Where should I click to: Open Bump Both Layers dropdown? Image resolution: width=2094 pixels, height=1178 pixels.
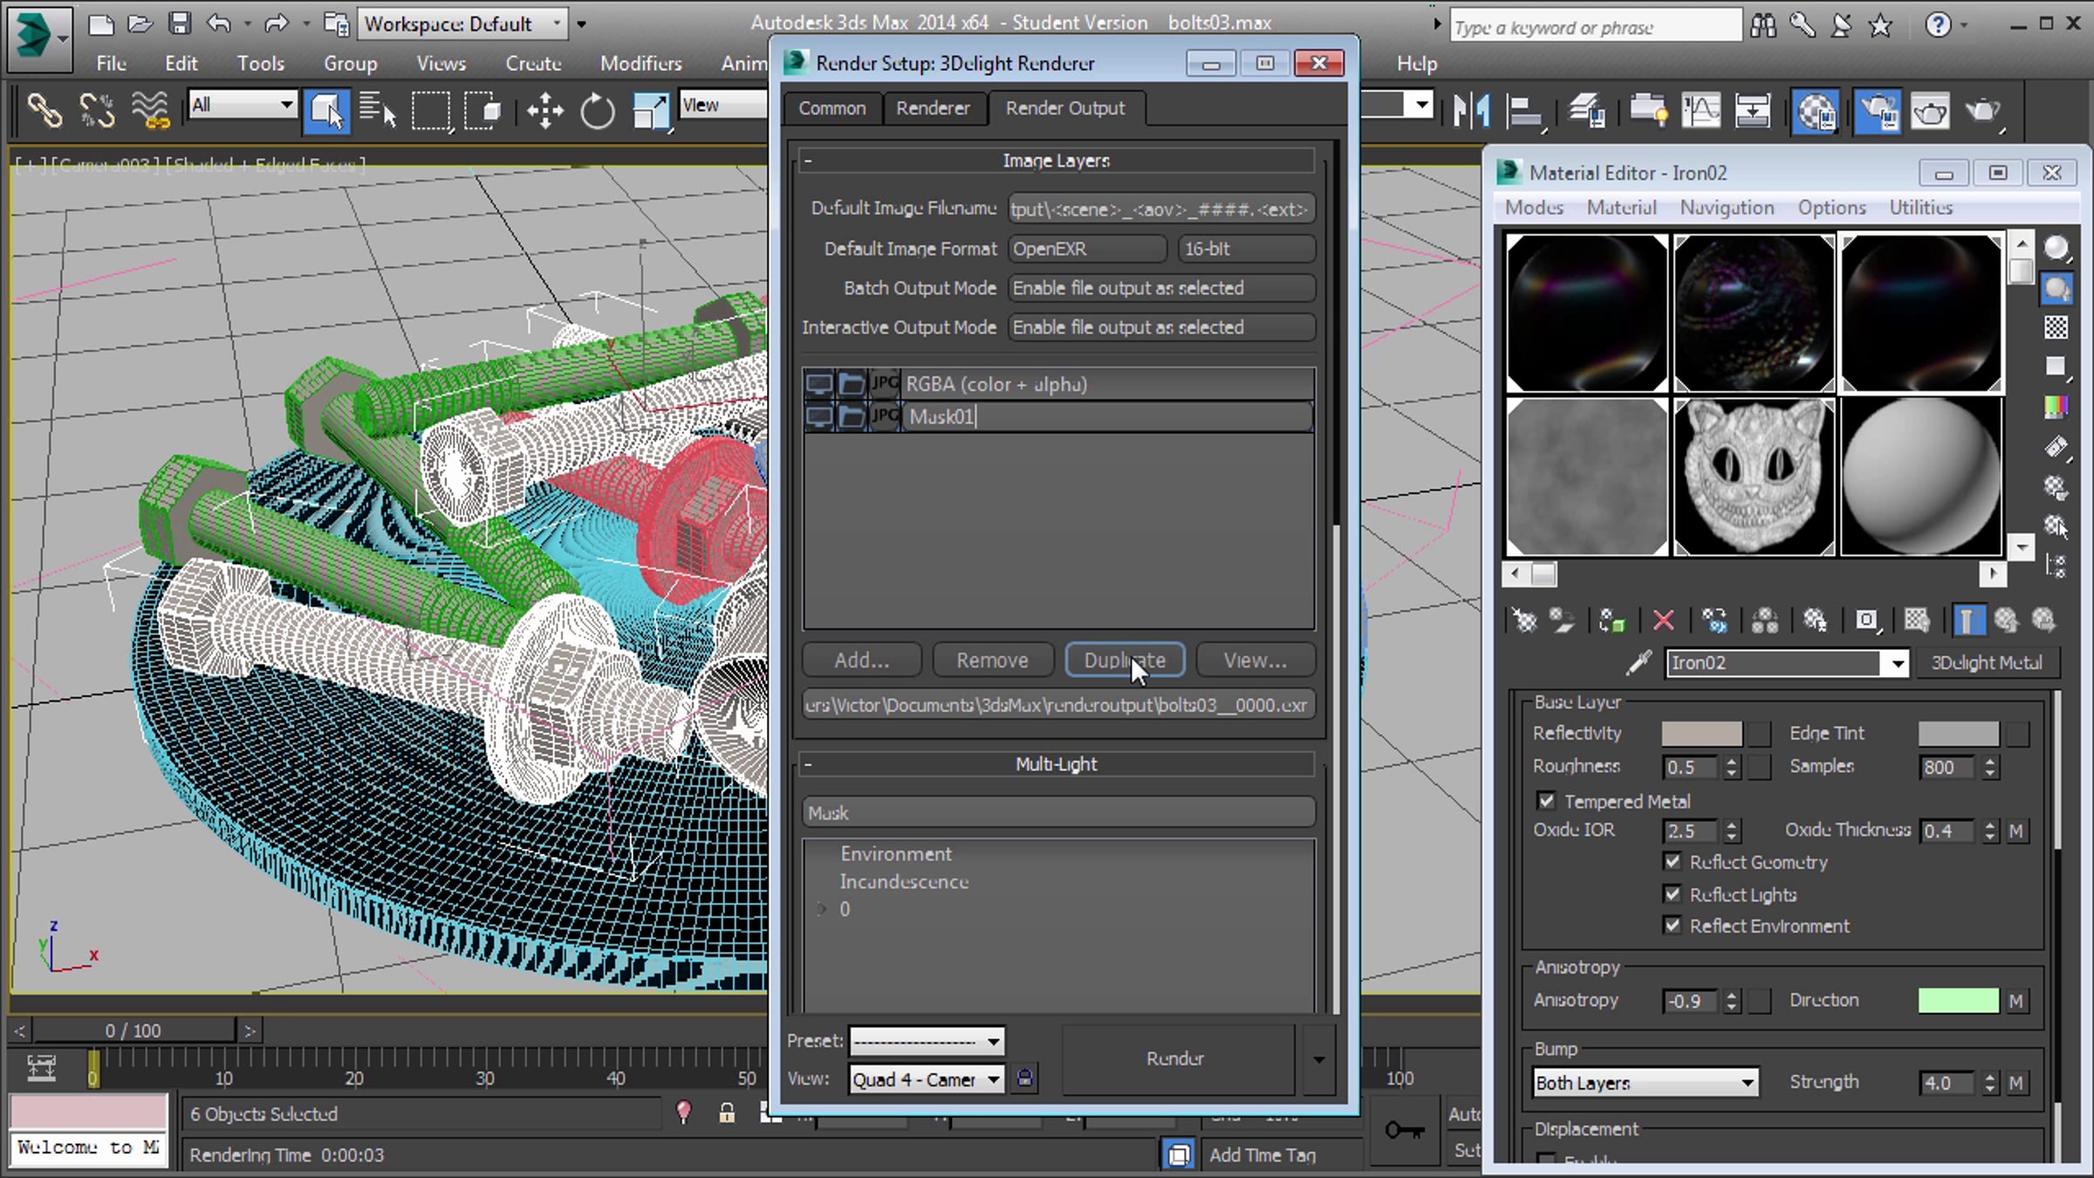(1646, 1083)
